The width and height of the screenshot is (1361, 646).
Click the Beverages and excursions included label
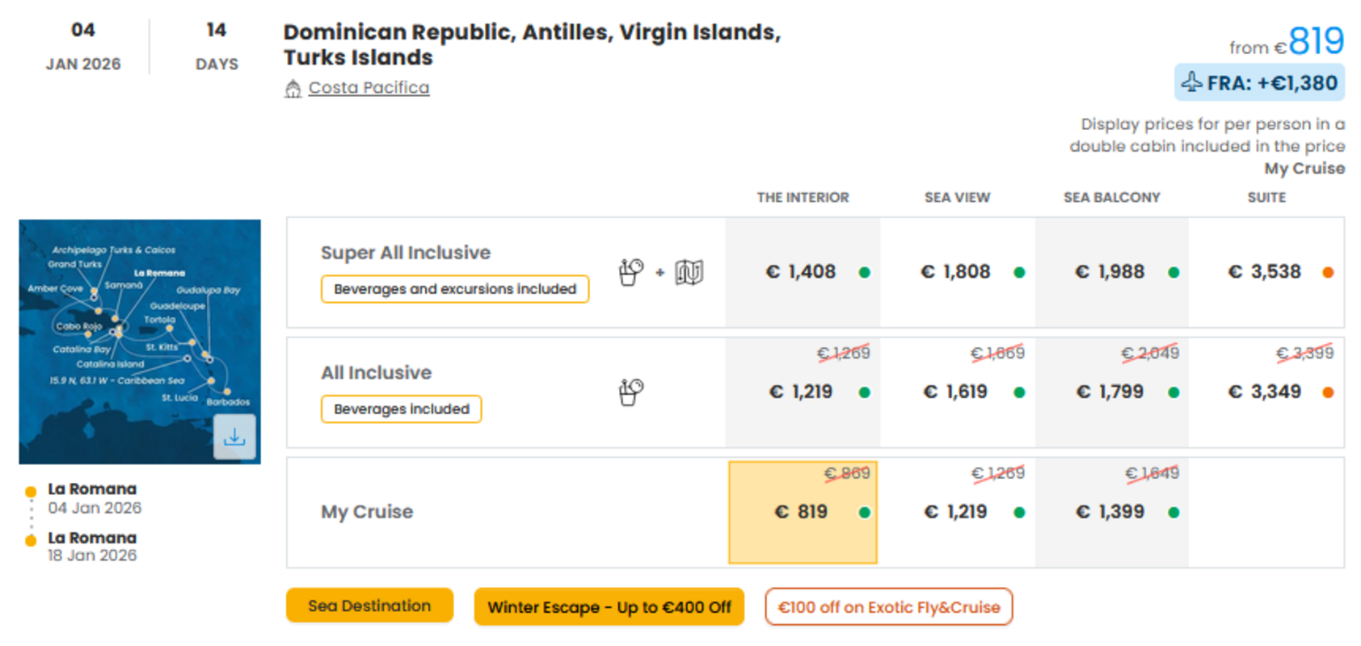click(455, 289)
